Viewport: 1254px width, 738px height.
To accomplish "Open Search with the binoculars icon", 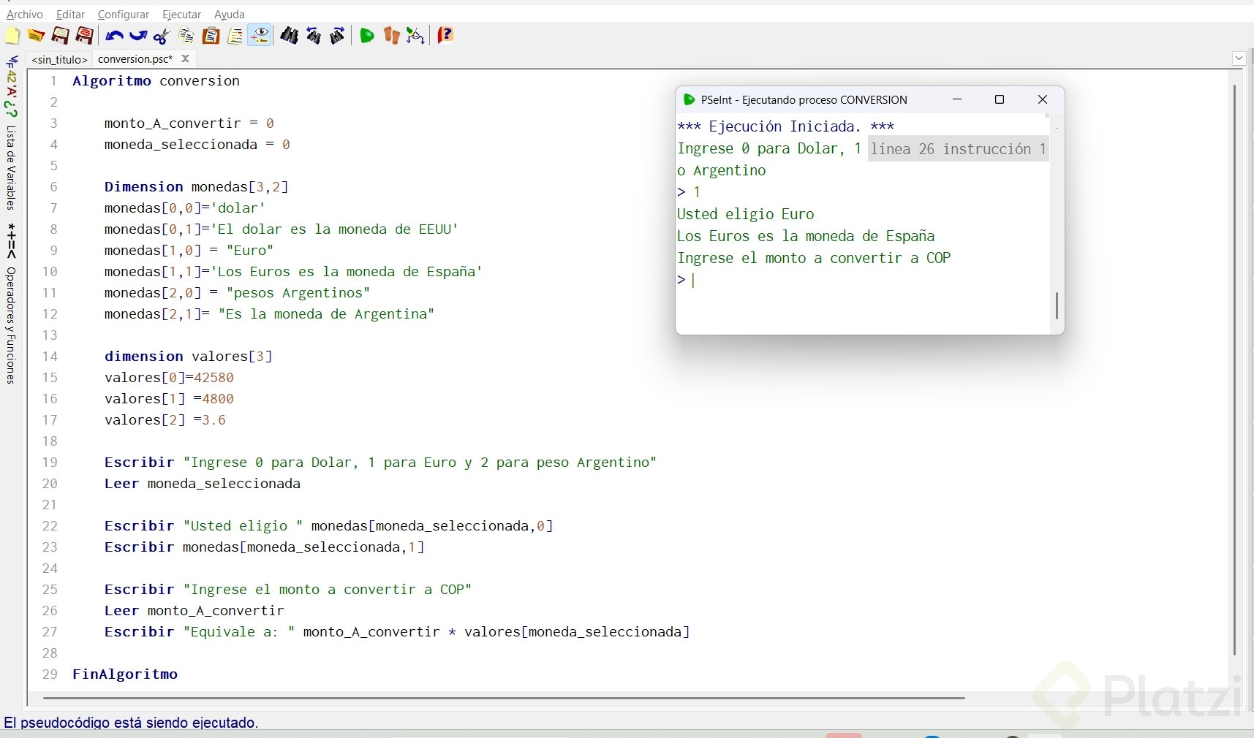I will [x=290, y=36].
